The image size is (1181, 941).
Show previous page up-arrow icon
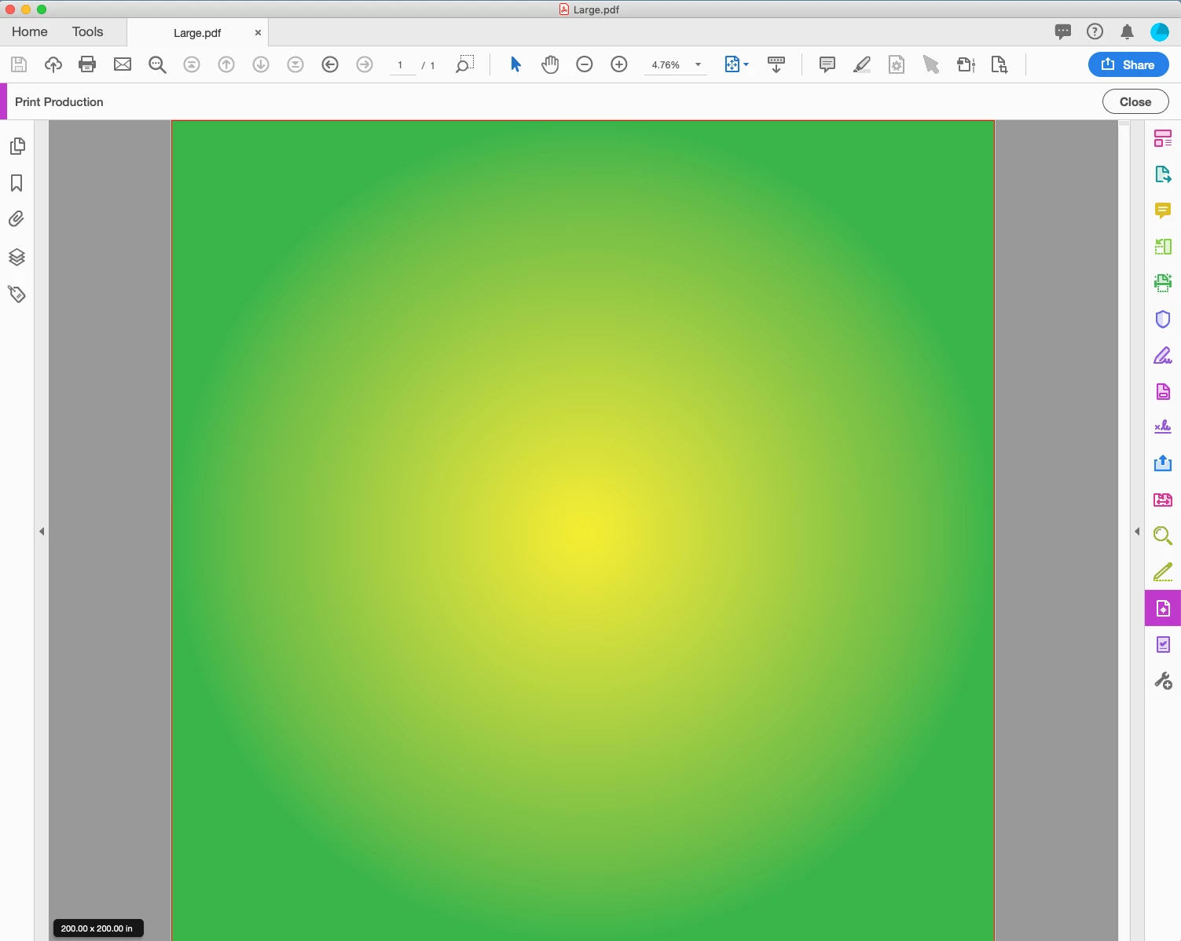point(226,64)
